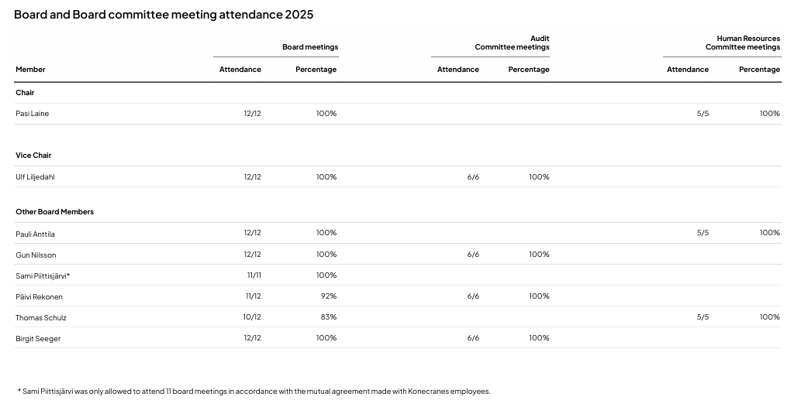Click the Human Resources Committee meetings header
794x407 pixels.
click(742, 43)
